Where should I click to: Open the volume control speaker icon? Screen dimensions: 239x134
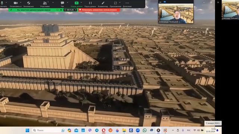[198, 130]
